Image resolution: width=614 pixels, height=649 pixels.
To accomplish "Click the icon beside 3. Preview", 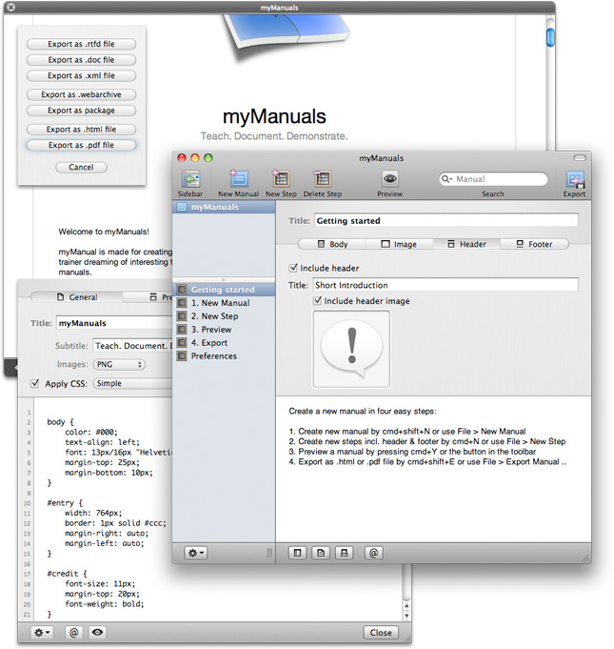I will tap(182, 329).
